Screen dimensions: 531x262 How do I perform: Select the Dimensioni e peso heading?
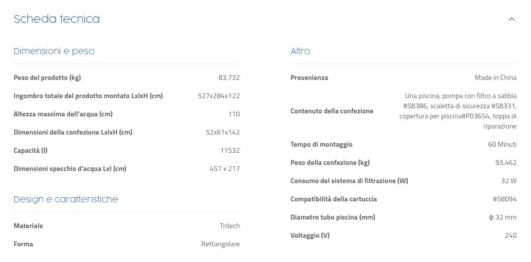[x=54, y=51]
